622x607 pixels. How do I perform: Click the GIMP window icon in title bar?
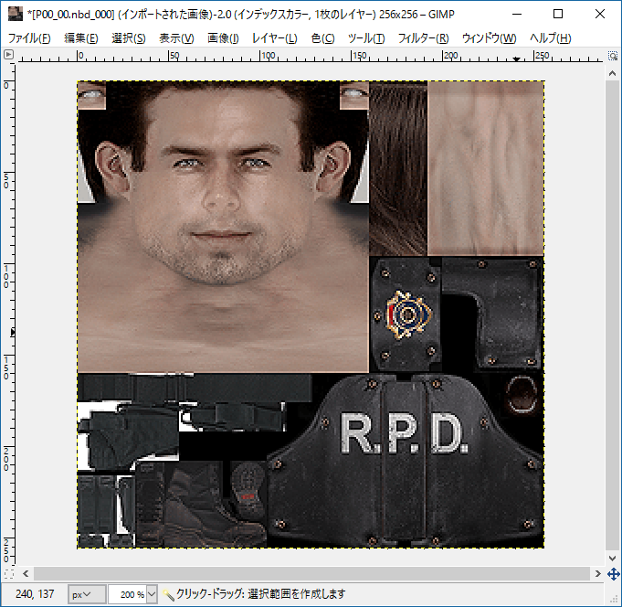tap(16, 14)
